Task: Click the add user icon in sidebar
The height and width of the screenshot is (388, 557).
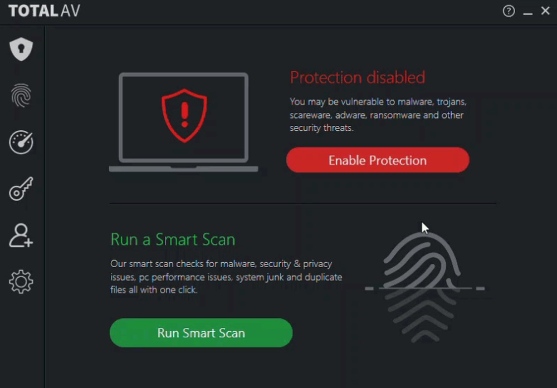Action: coord(21,235)
